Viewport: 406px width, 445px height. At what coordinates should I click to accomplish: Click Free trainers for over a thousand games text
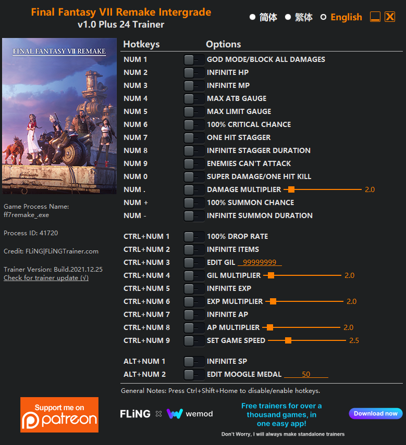pos(281,415)
